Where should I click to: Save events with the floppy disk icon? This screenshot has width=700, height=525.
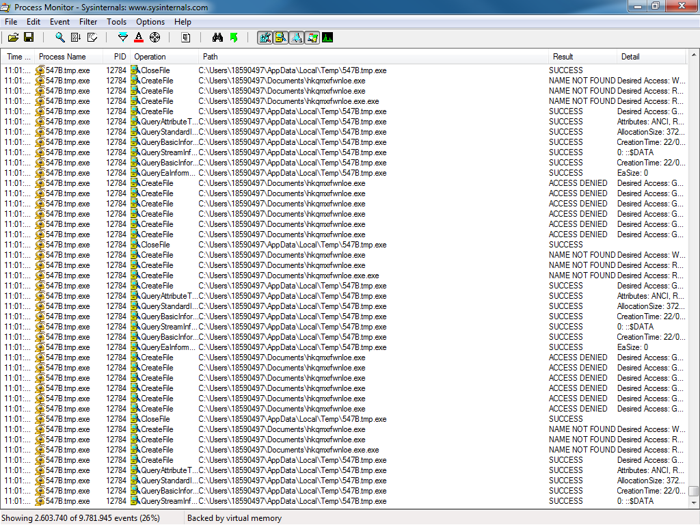coord(29,38)
